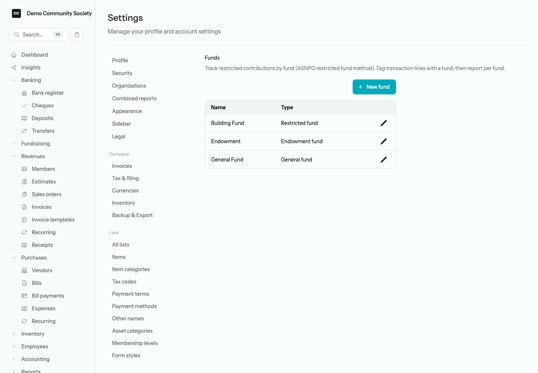Expand the Accounting section chevron
This screenshot has width=538, height=373.
click(14, 359)
